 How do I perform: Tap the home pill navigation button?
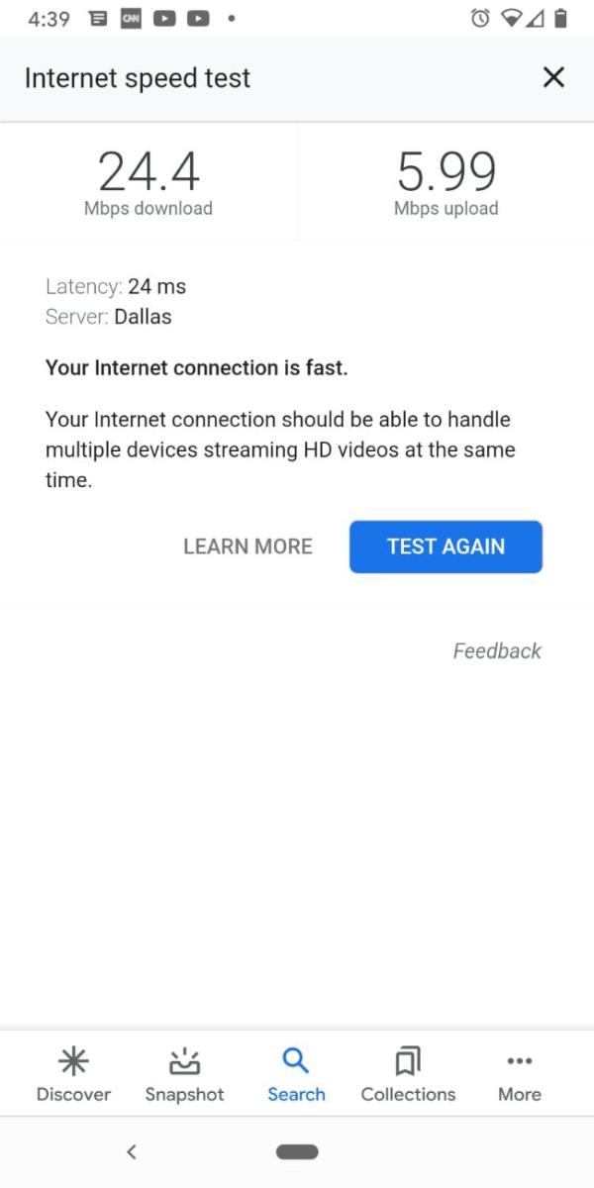click(297, 1151)
